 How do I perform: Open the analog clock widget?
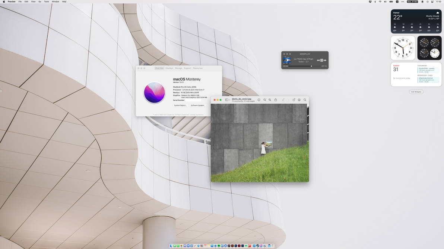[x=403, y=48]
